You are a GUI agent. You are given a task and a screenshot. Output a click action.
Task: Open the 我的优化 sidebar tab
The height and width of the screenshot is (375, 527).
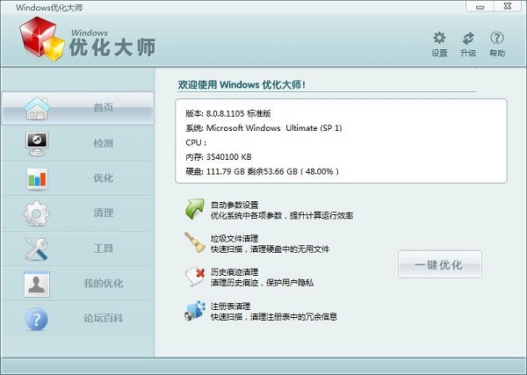77,284
